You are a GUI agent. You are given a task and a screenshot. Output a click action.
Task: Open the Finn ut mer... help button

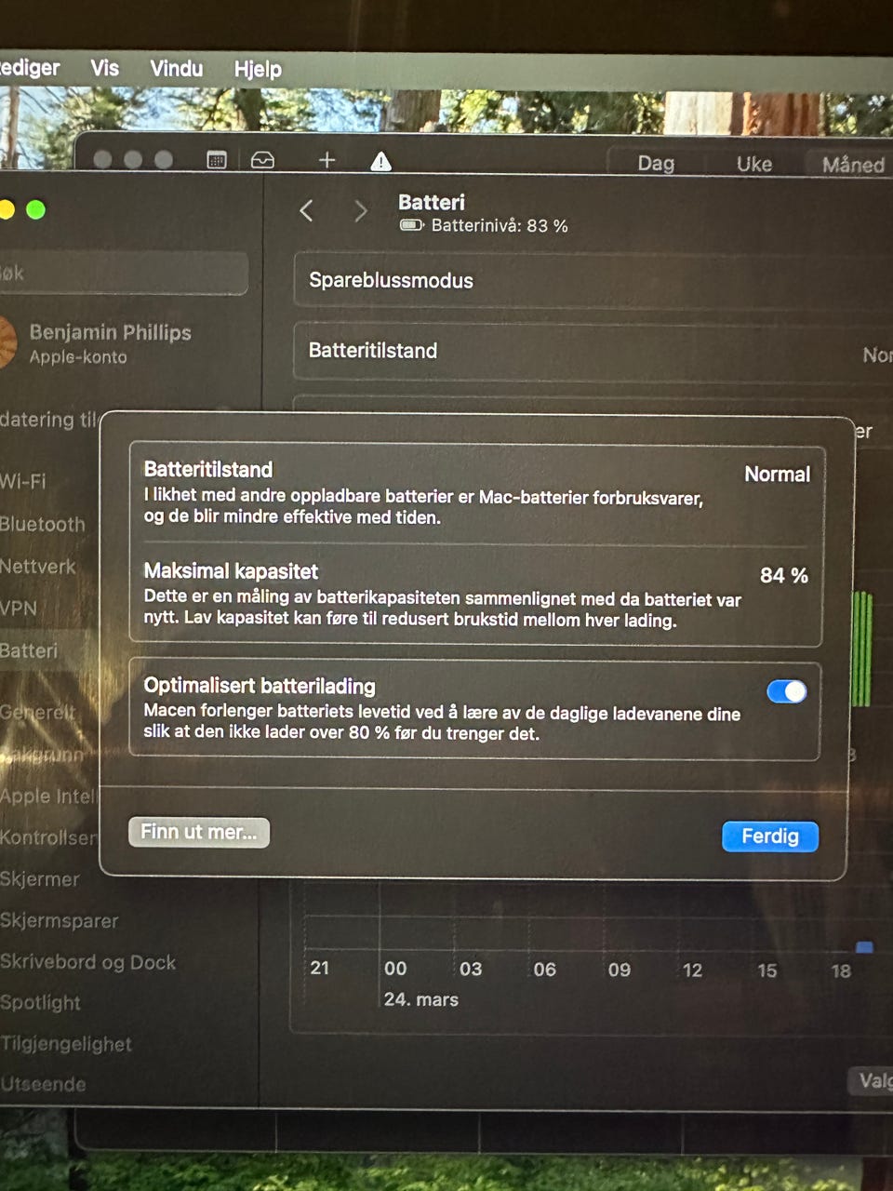(199, 832)
